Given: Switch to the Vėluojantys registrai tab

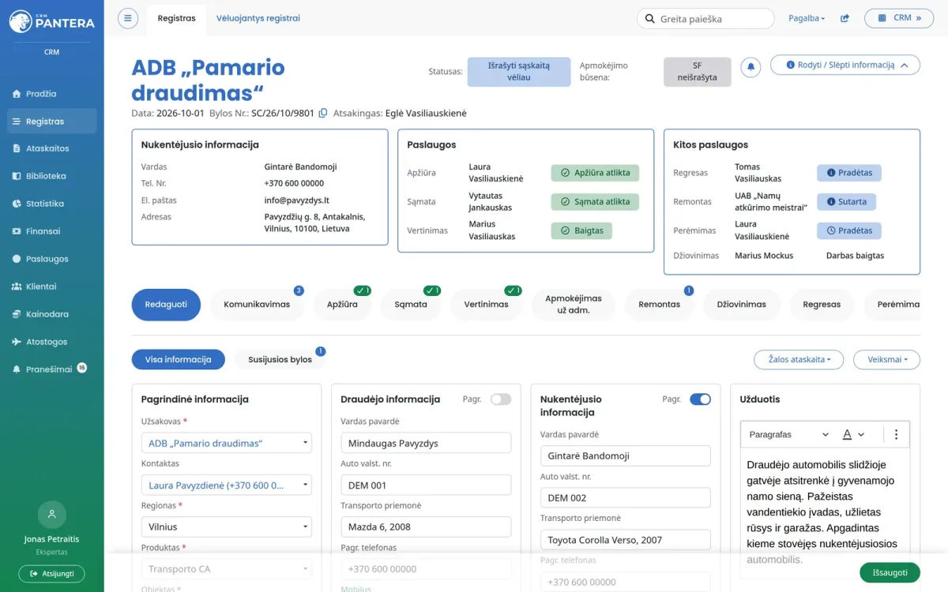Looking at the screenshot, I should [x=258, y=18].
